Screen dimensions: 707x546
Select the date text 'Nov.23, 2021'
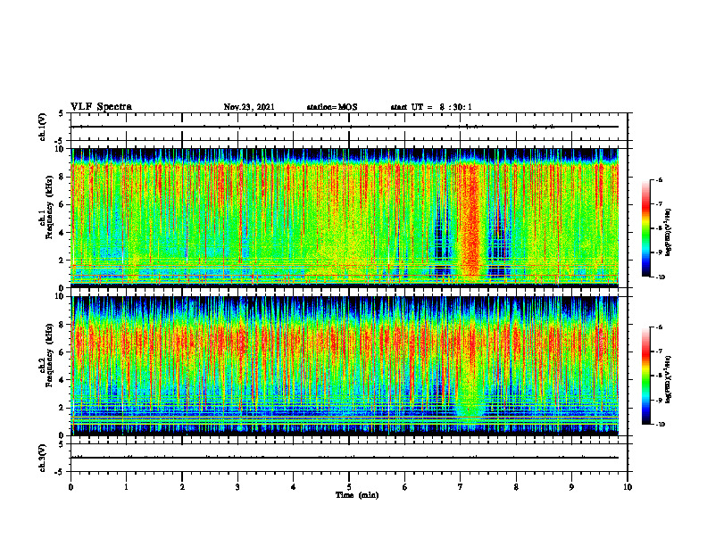[249, 107]
